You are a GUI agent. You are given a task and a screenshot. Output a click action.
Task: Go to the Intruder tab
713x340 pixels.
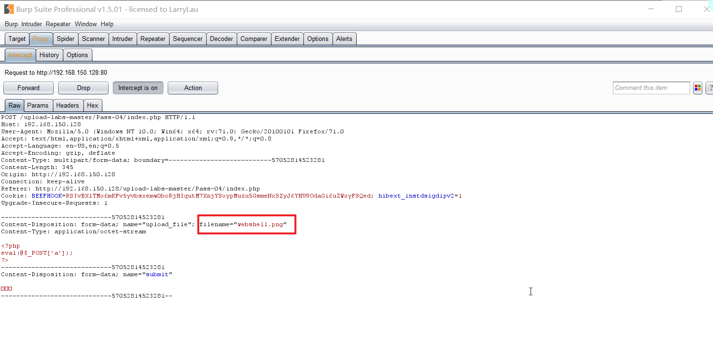122,39
